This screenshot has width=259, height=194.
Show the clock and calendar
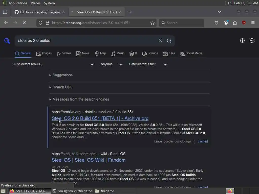(x=243, y=3)
